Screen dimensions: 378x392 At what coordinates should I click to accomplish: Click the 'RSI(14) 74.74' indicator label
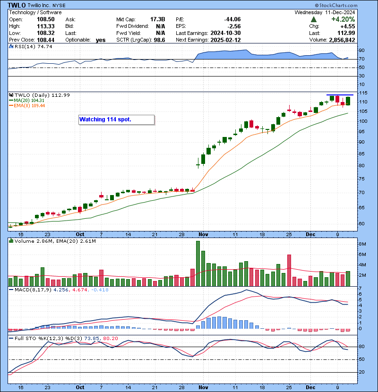click(x=33, y=46)
